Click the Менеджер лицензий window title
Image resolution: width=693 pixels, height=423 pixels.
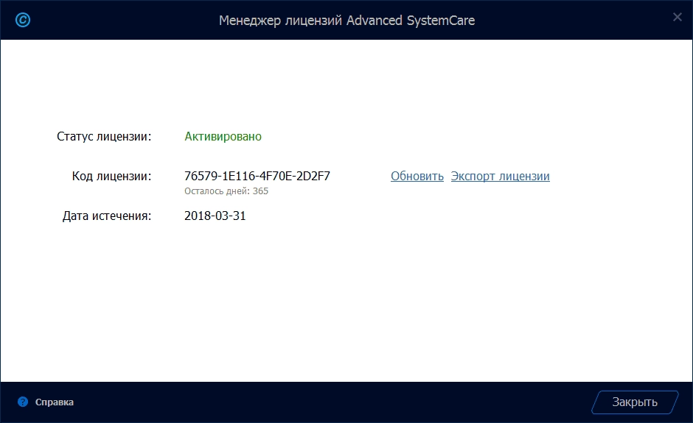click(x=347, y=21)
